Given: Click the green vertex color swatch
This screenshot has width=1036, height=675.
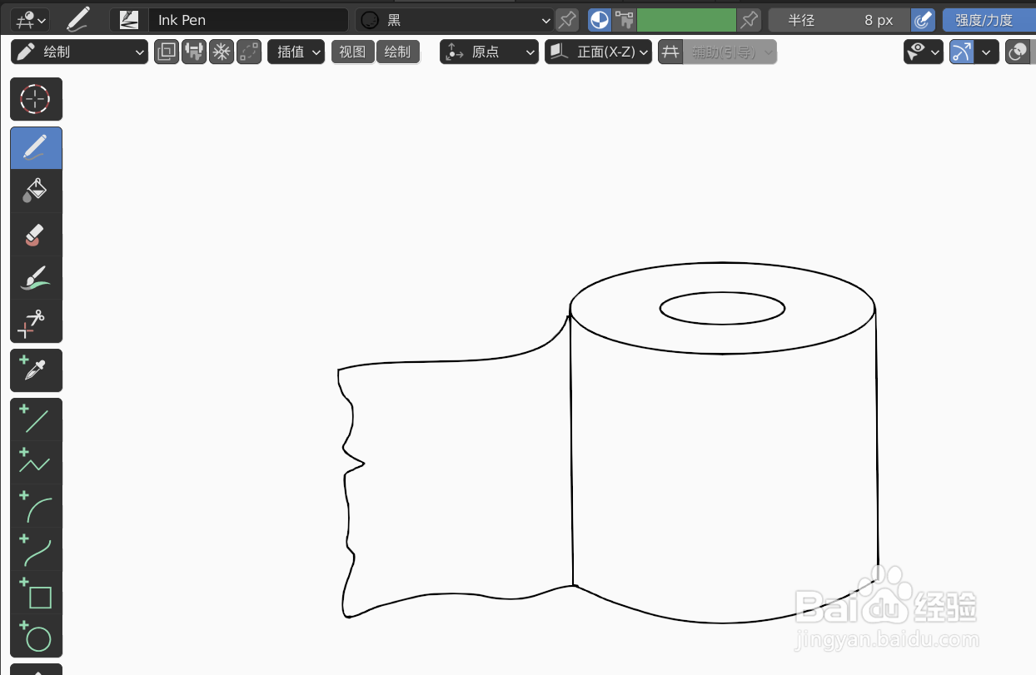Looking at the screenshot, I should coord(686,18).
